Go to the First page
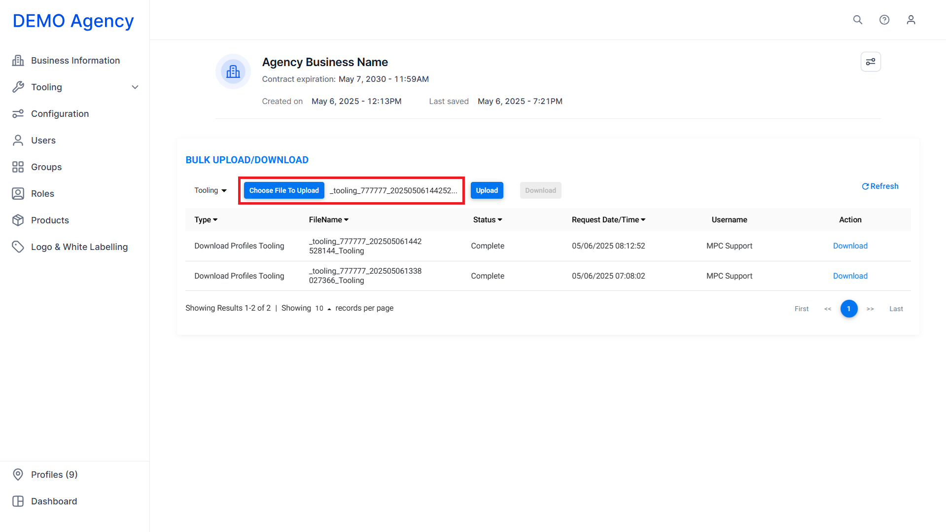This screenshot has height=532, width=946. point(802,309)
